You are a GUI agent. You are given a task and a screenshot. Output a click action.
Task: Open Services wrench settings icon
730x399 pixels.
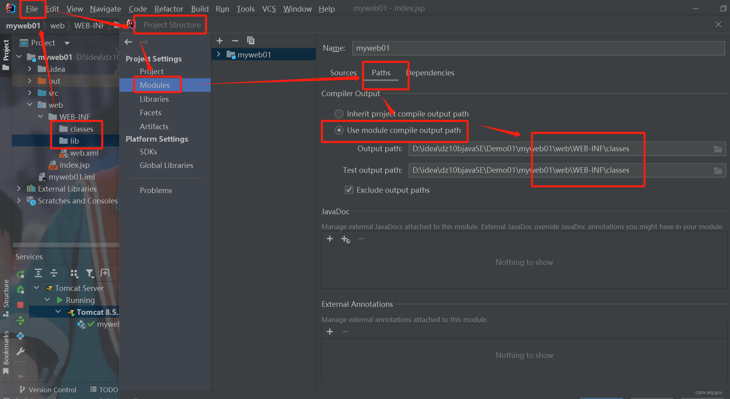tap(20, 352)
